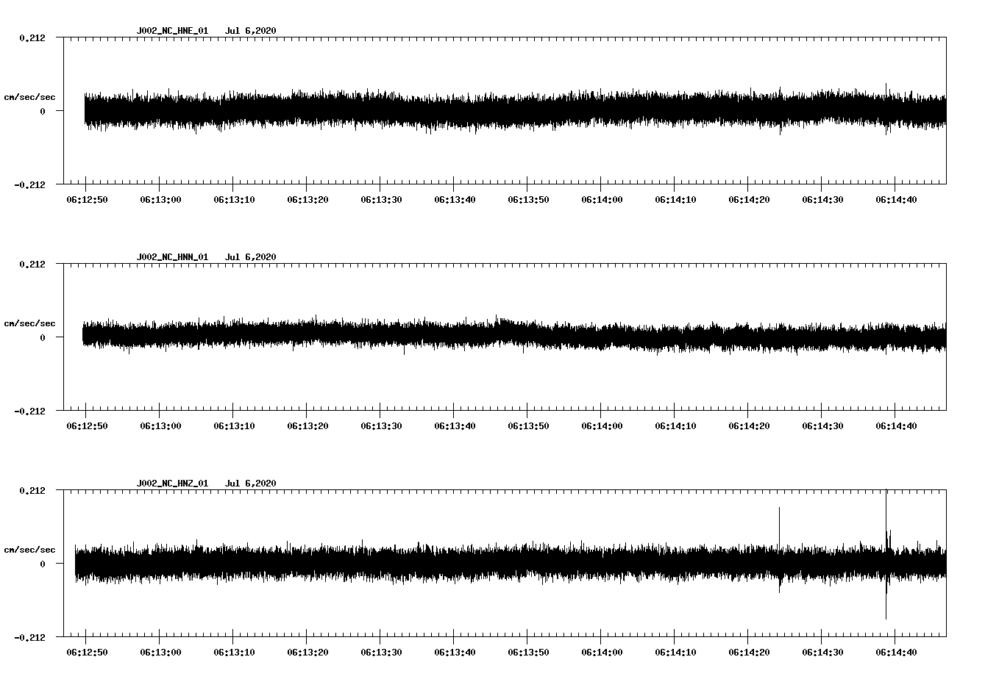Click 06:14:40 tick label on HNE axis
999x679 pixels.
(896, 200)
